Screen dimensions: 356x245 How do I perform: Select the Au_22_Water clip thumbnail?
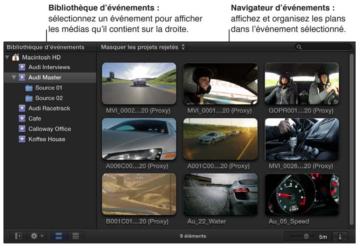click(x=221, y=194)
